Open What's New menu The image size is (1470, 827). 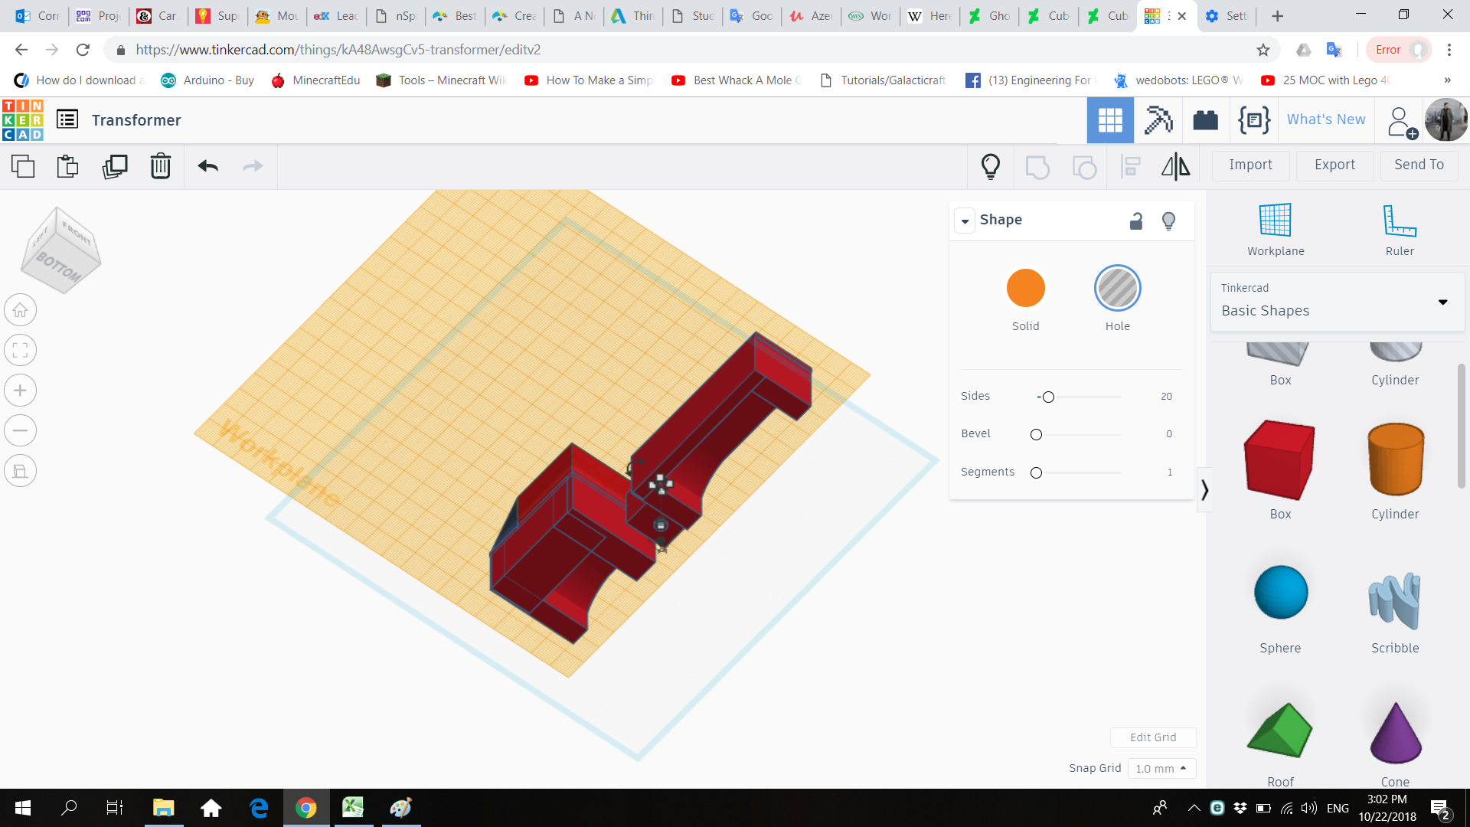1325,119
